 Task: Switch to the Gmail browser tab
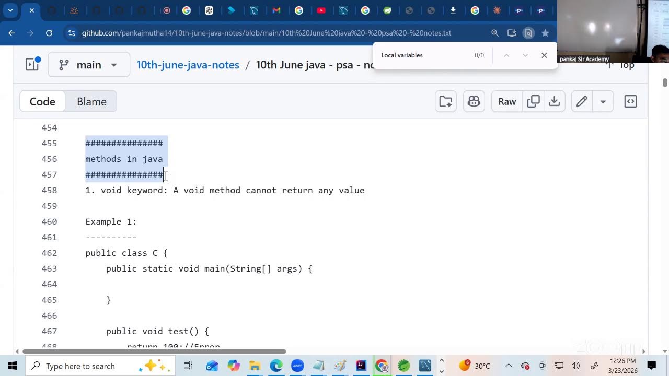276,10
